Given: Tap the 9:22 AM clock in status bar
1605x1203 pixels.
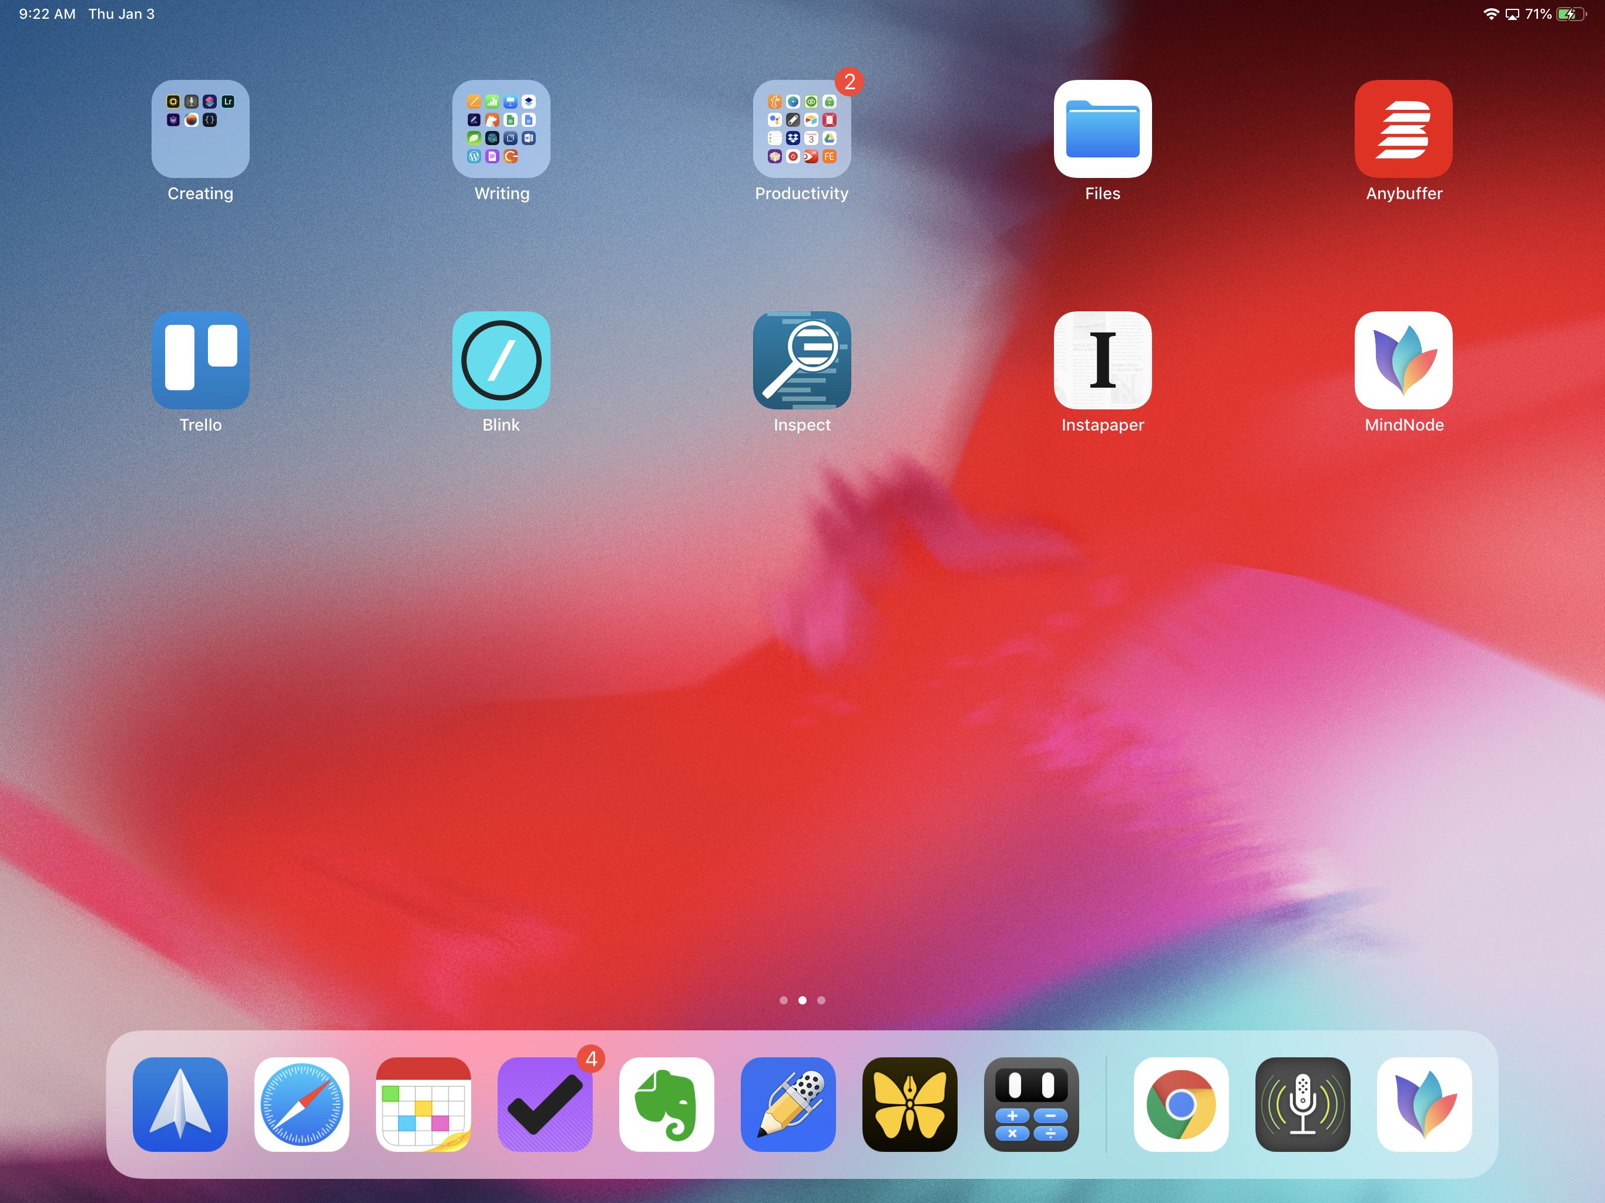Looking at the screenshot, I should pyautogui.click(x=47, y=14).
